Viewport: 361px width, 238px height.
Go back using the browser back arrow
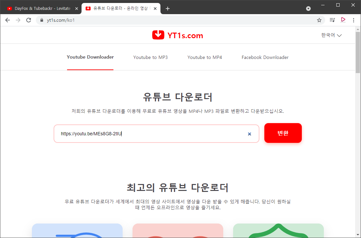(x=8, y=20)
